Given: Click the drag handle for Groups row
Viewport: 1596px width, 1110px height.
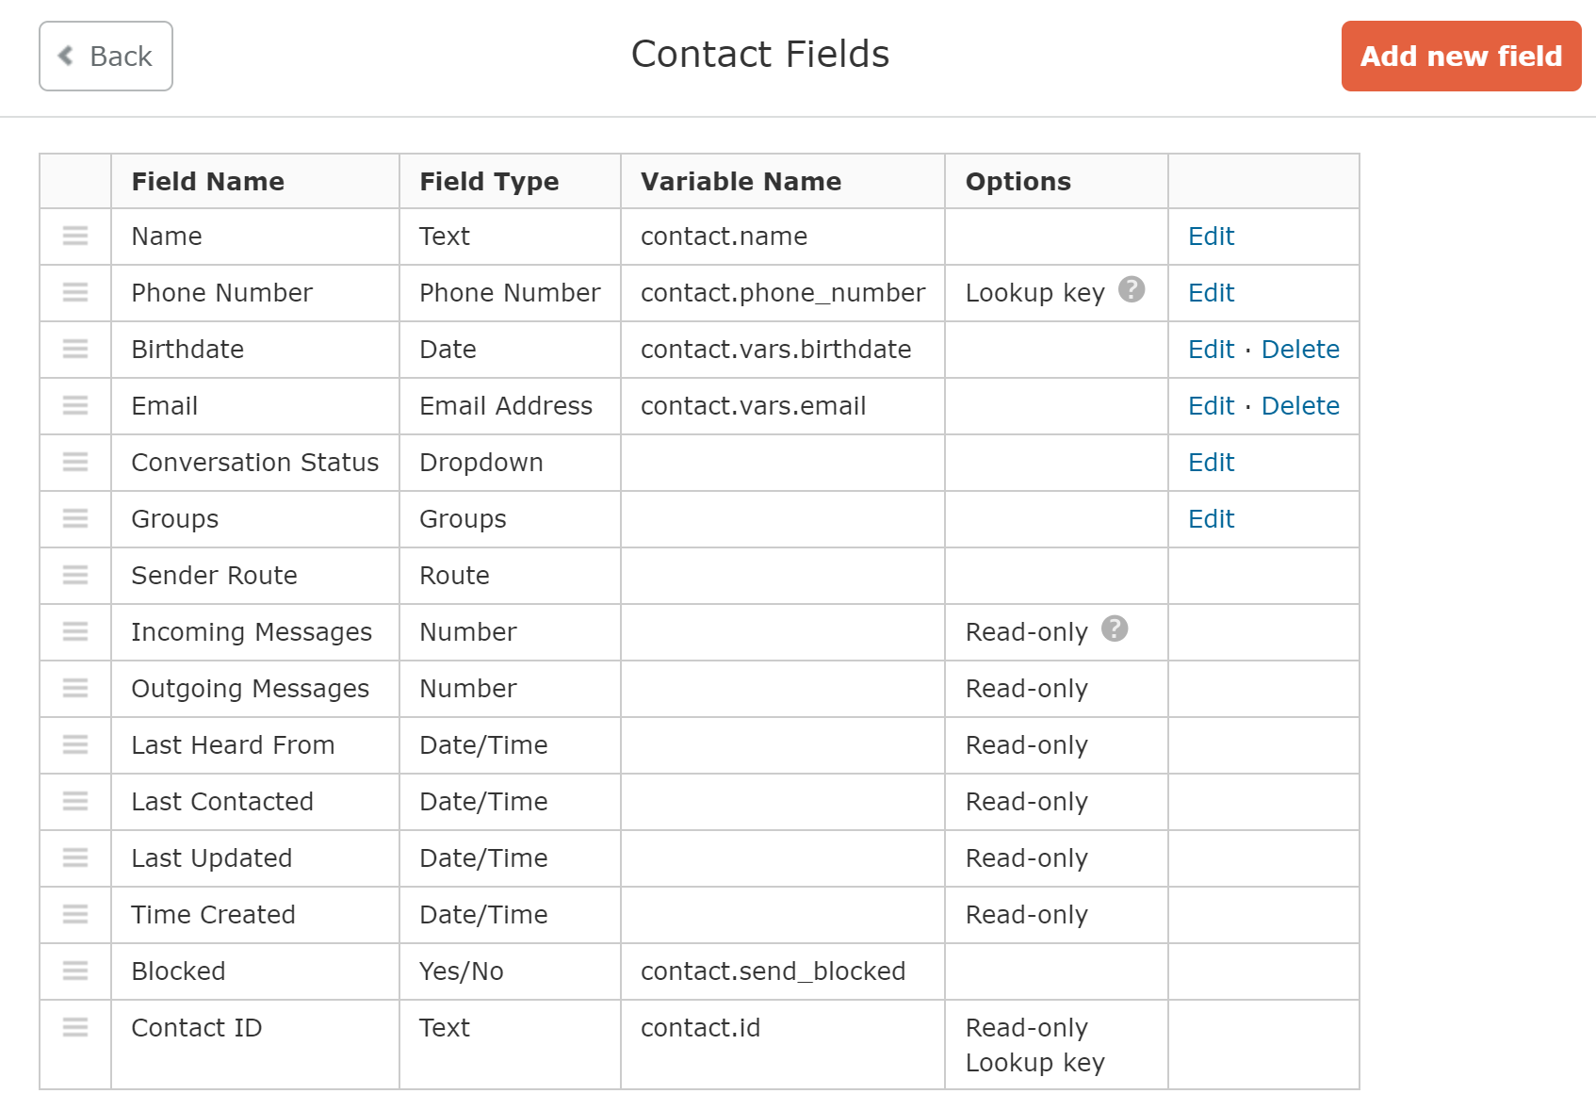Looking at the screenshot, I should tap(75, 518).
